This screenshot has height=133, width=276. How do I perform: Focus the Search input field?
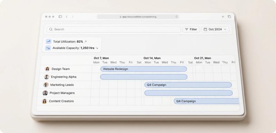coord(114,29)
